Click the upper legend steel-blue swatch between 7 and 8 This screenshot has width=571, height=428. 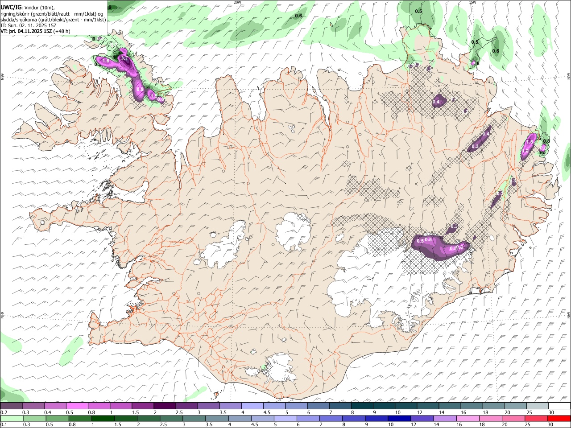[x=340, y=406]
